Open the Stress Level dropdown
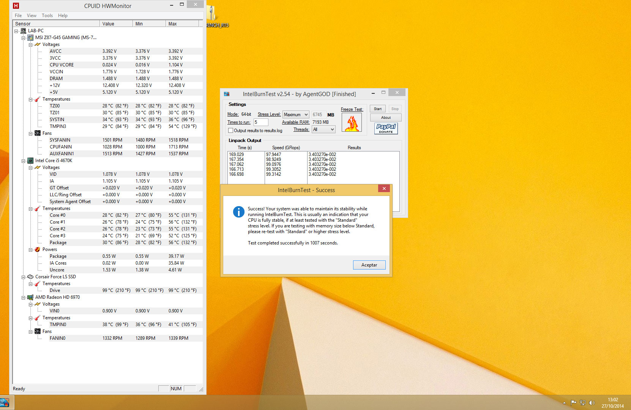 (296, 115)
